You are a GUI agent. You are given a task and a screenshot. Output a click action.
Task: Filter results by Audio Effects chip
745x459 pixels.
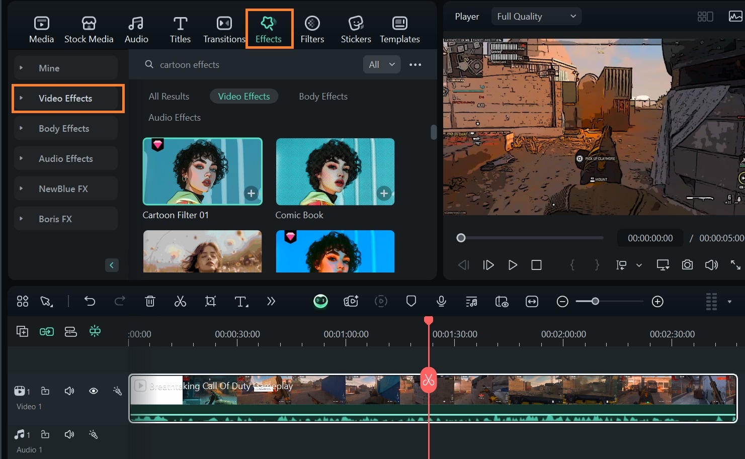(175, 117)
